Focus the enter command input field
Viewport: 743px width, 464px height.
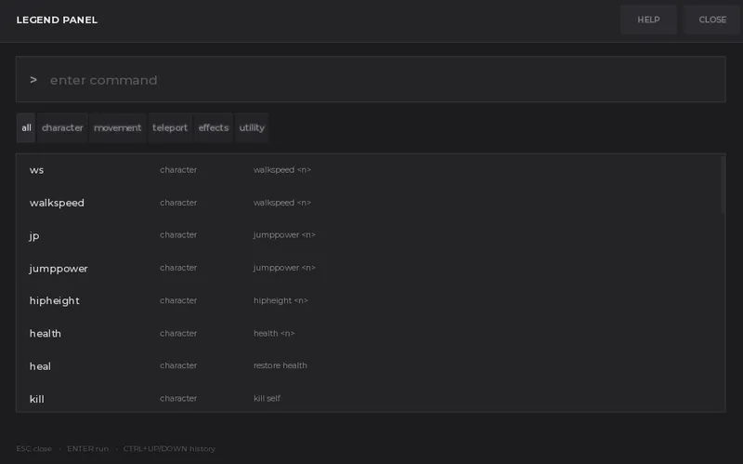371,80
